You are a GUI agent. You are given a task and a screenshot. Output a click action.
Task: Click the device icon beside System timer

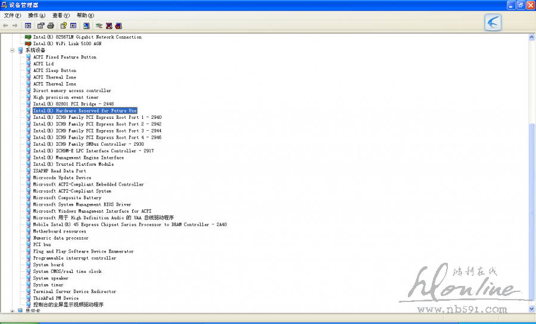[29, 285]
